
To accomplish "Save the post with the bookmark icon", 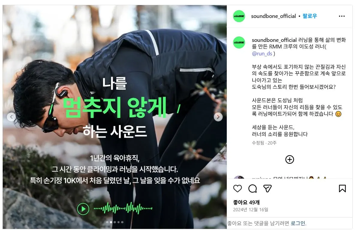I will (x=342, y=189).
